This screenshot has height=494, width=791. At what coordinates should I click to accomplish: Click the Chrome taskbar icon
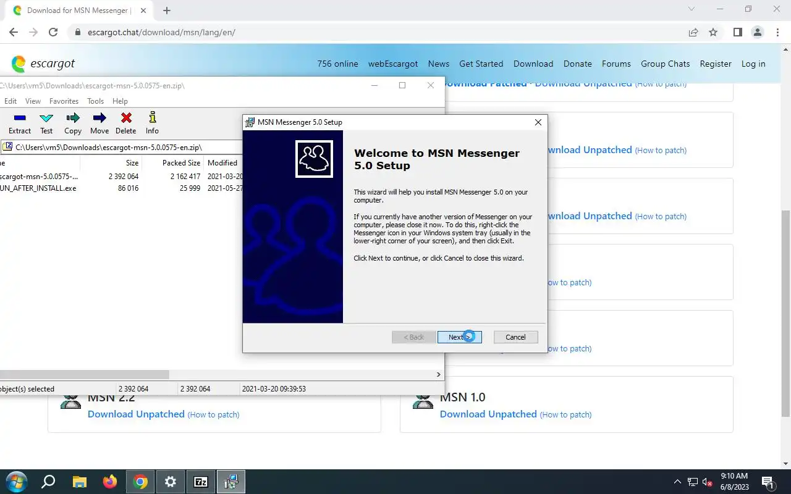[x=140, y=482]
